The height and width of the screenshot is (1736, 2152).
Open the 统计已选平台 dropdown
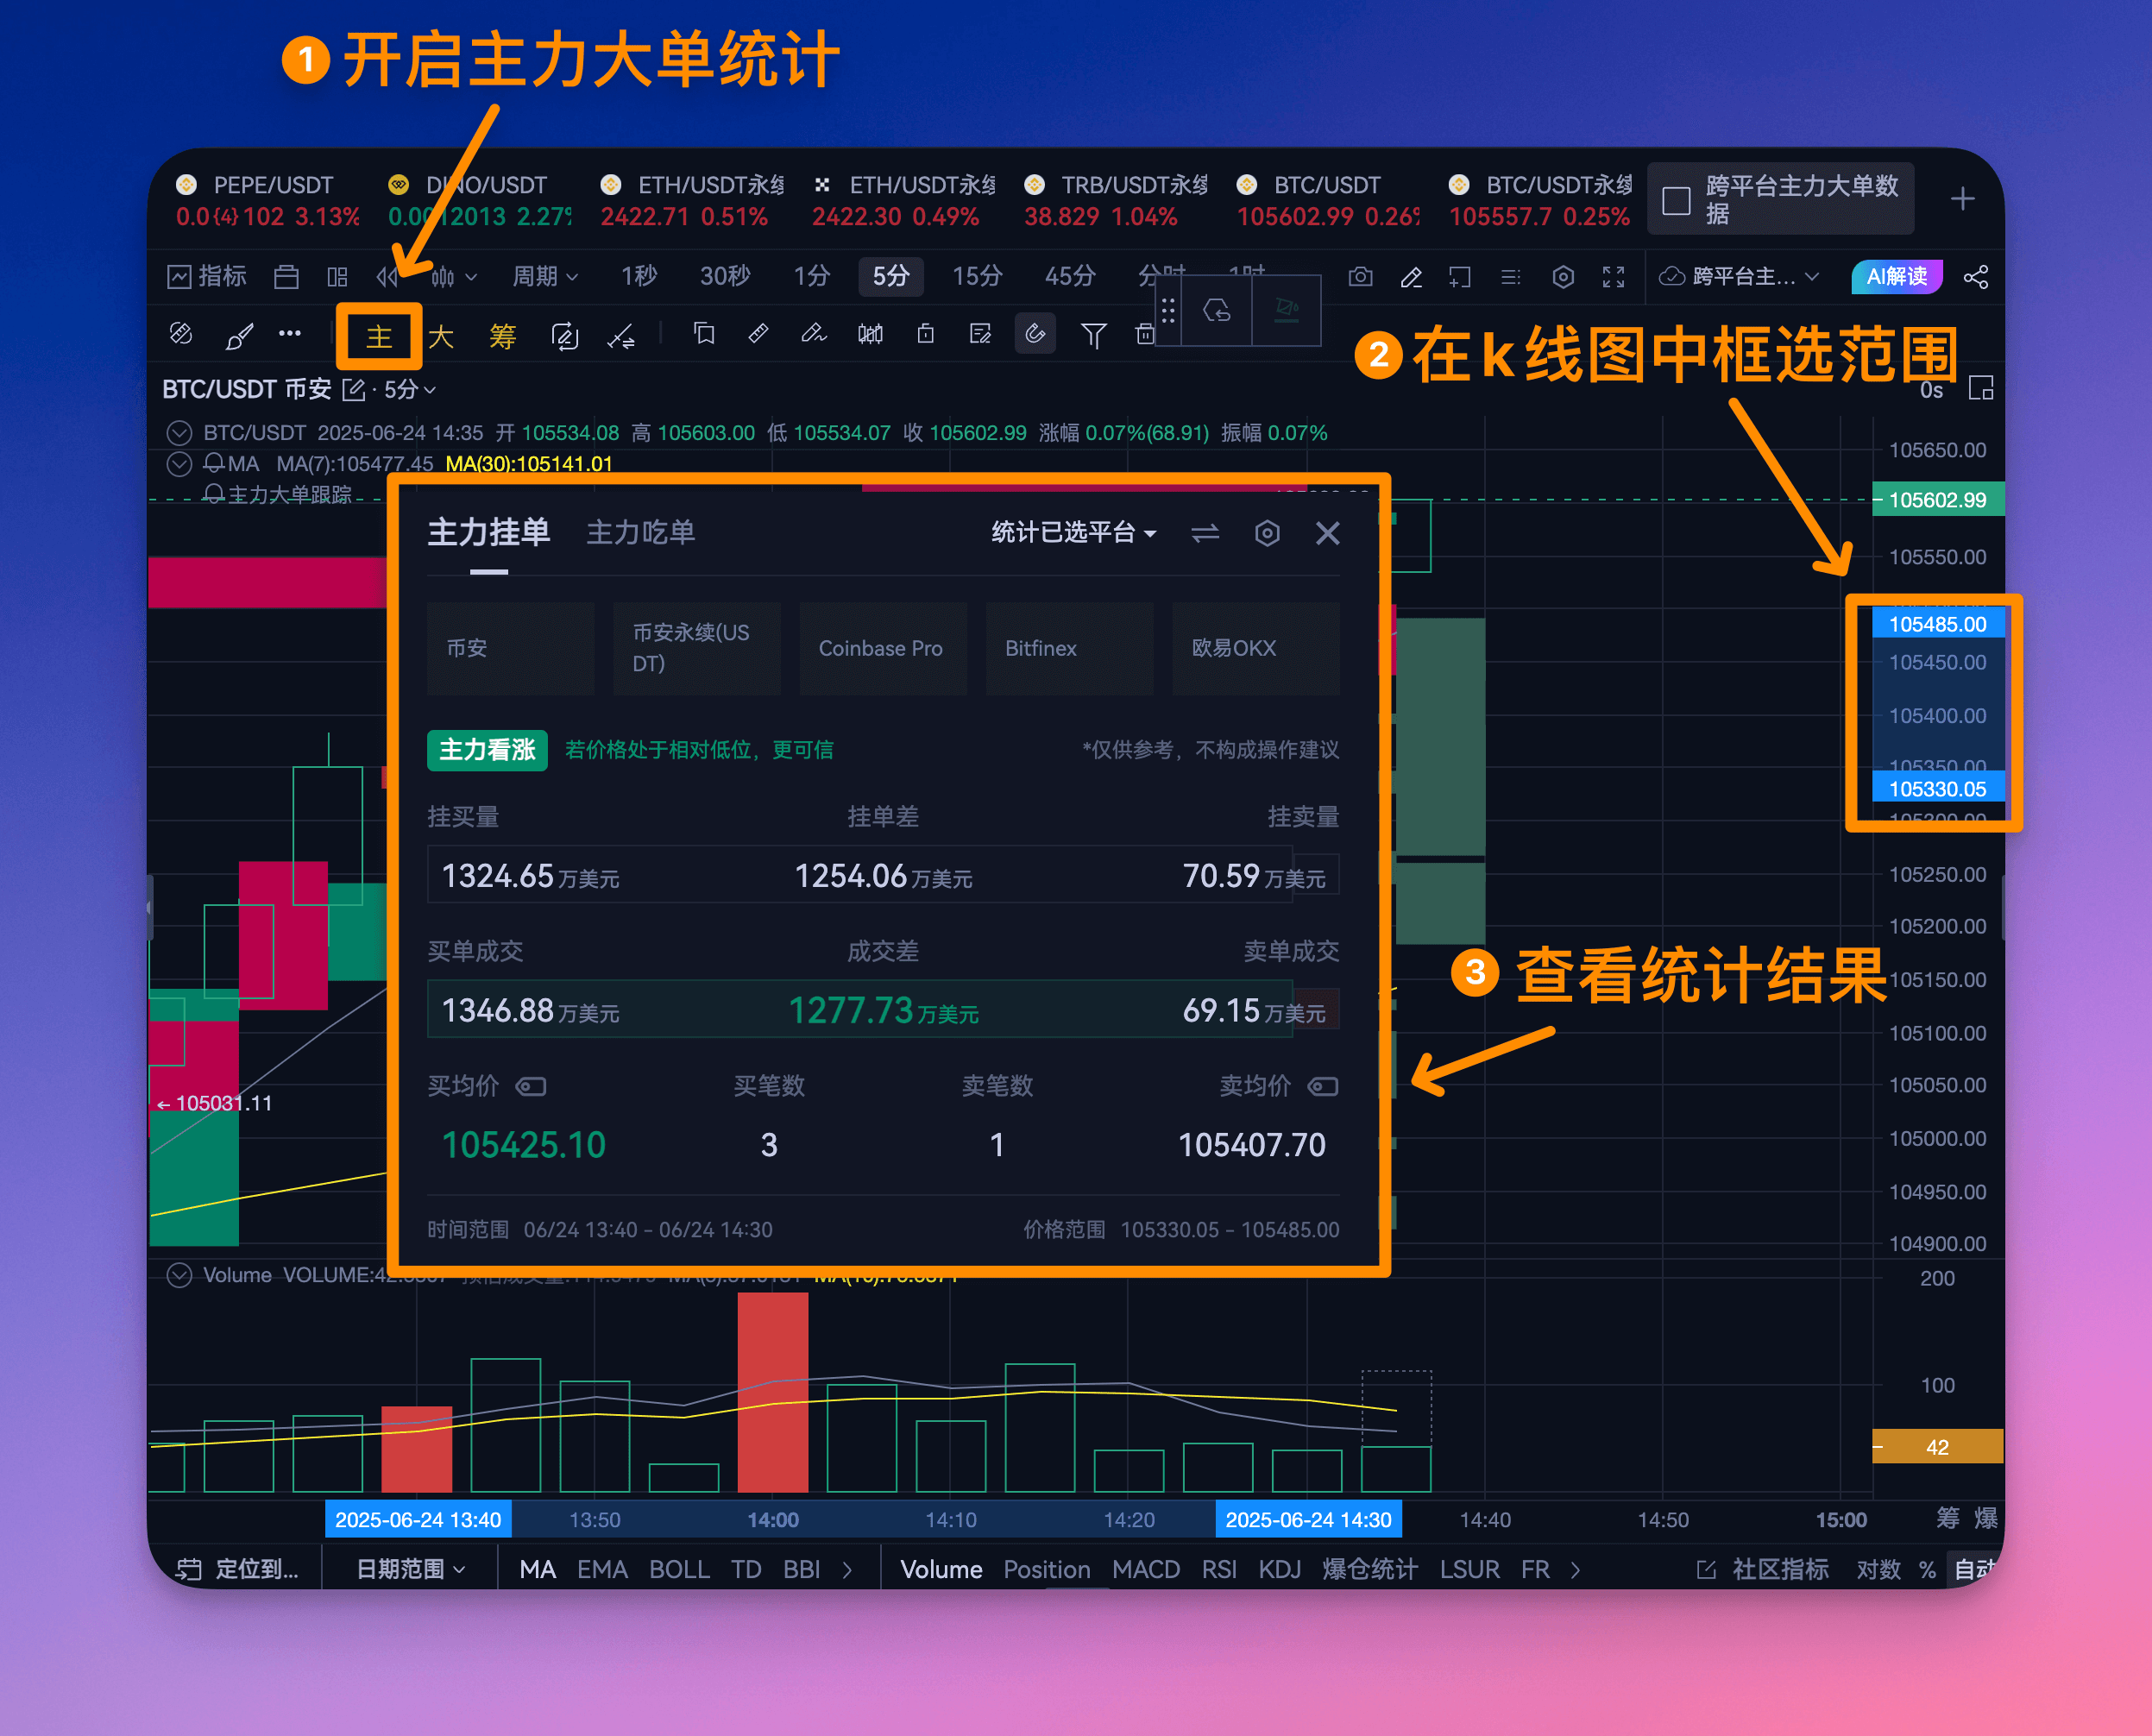[x=1073, y=533]
